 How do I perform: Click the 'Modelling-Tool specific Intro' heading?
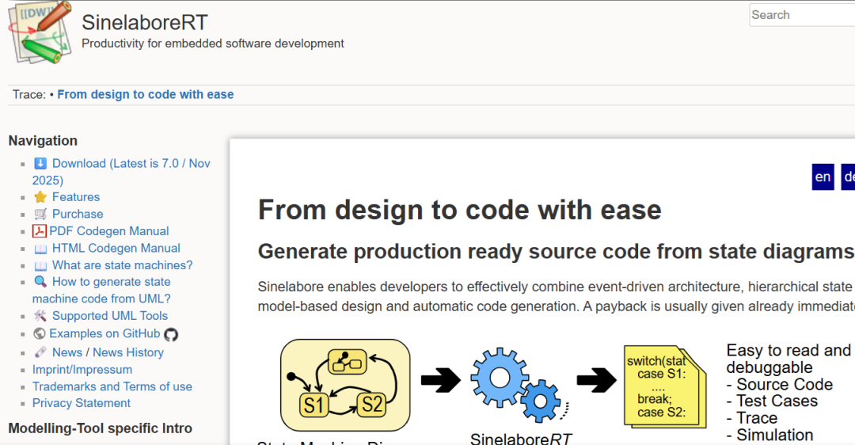tap(101, 428)
